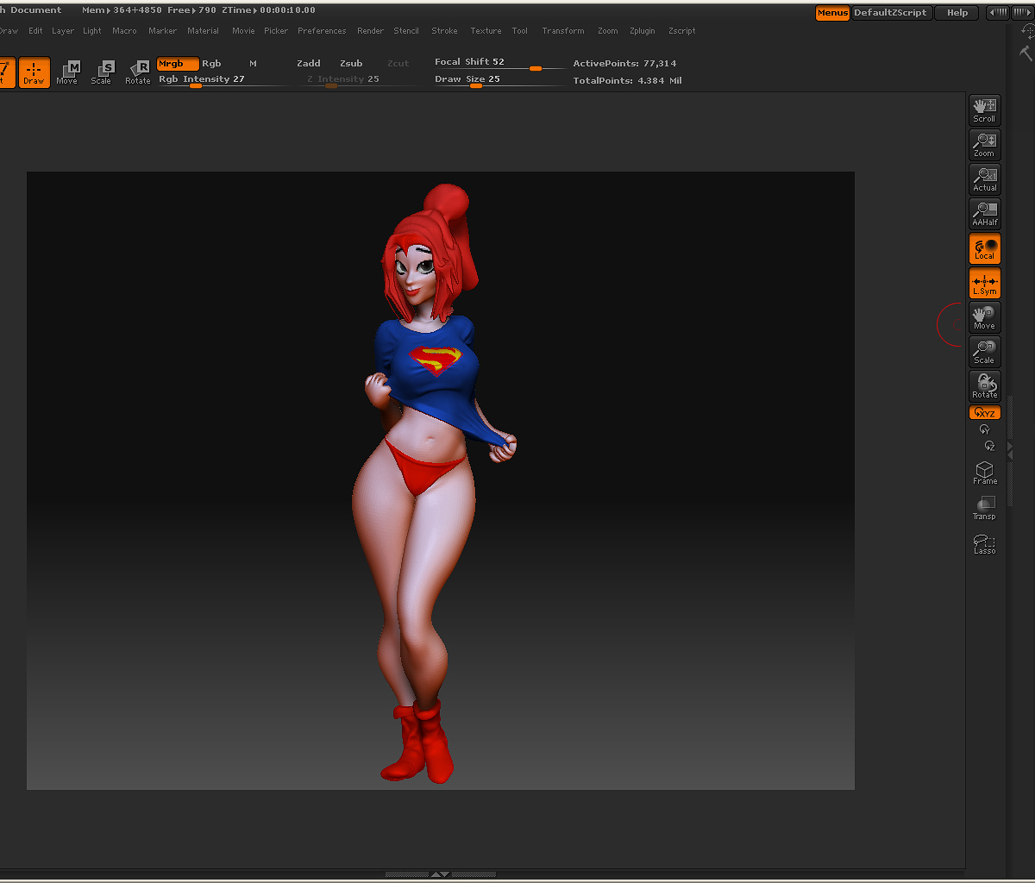
Task: Open the Preferences menu
Action: [322, 31]
